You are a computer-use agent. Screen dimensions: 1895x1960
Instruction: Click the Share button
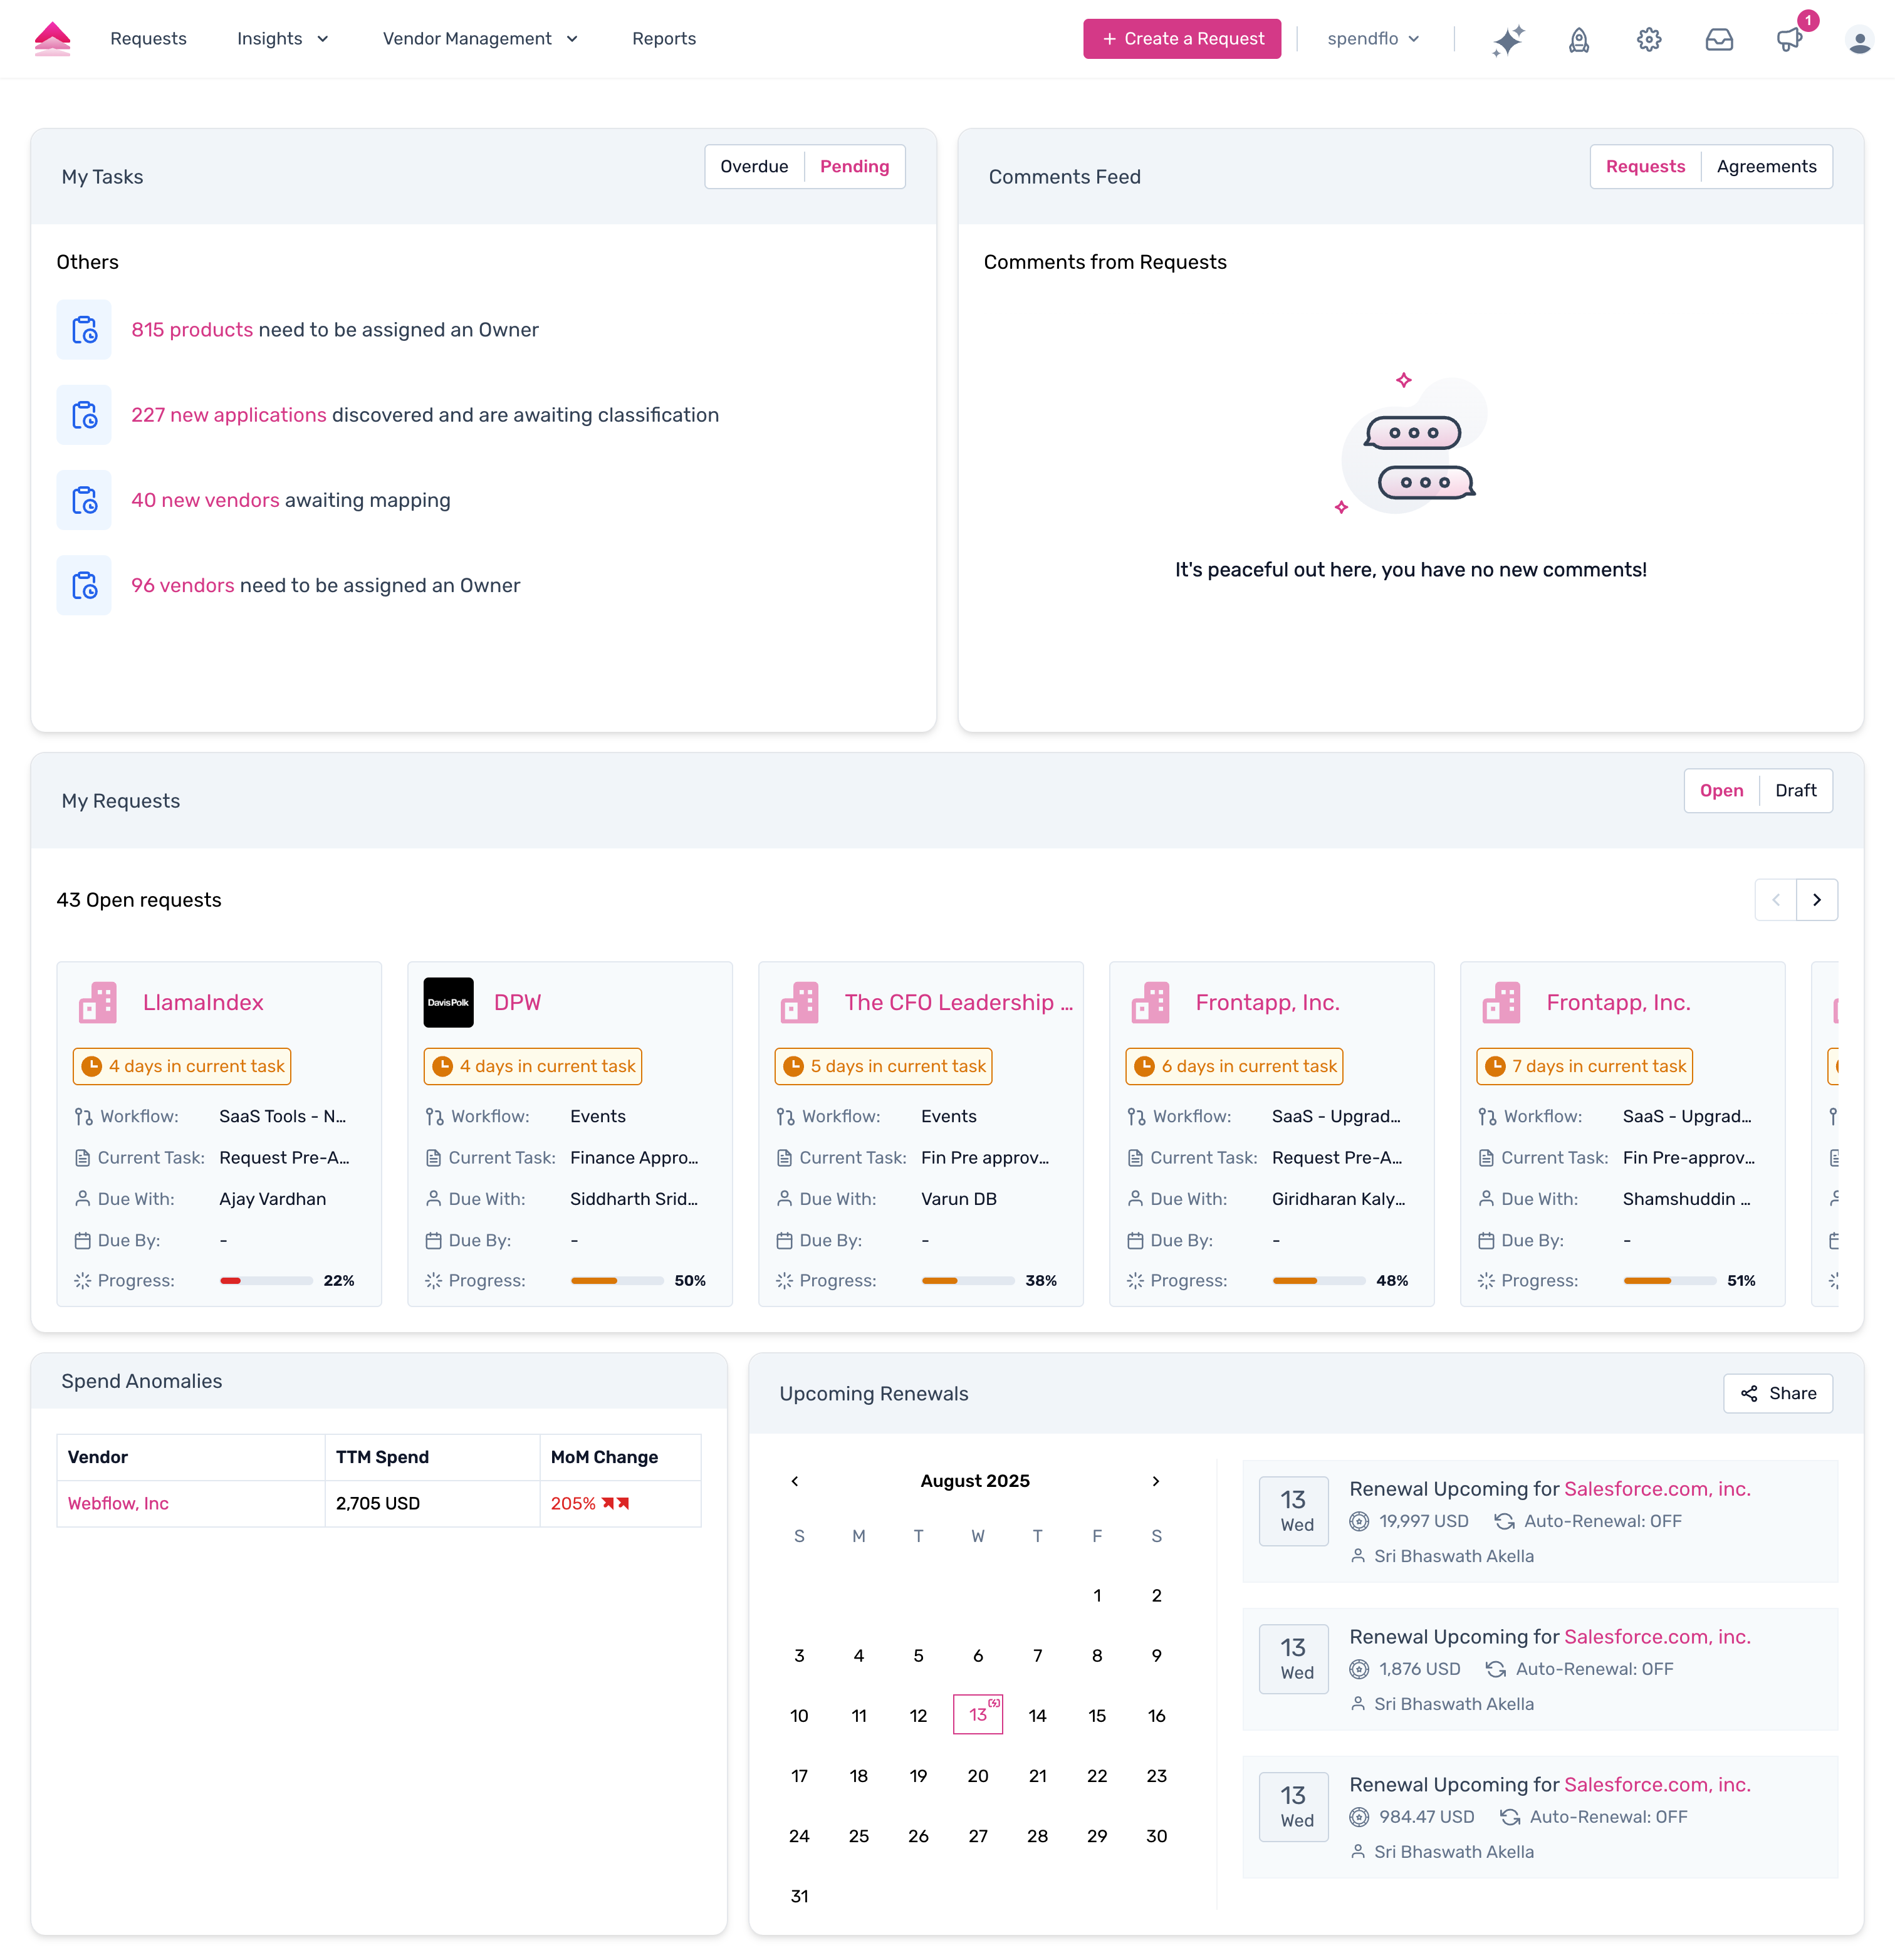point(1778,1394)
